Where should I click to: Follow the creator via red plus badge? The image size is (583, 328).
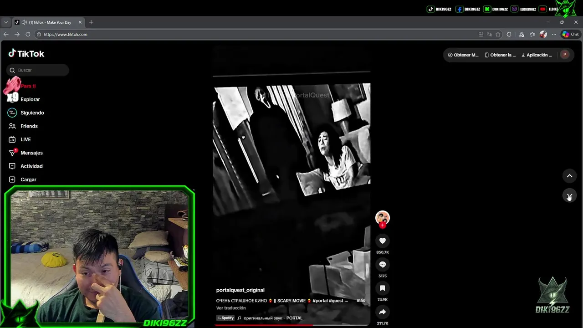tap(383, 225)
